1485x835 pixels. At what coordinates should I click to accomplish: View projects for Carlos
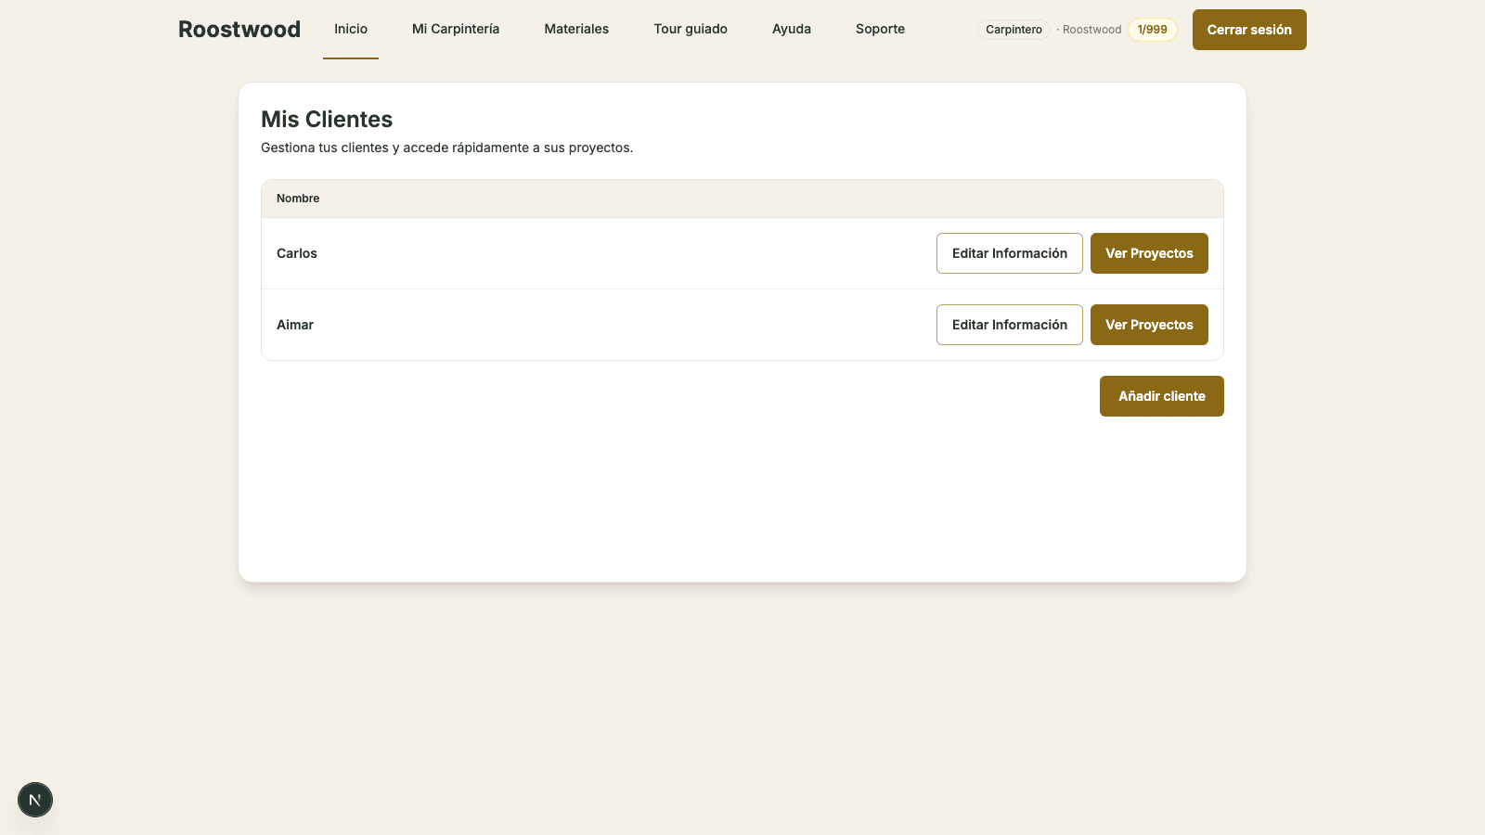tap(1149, 253)
